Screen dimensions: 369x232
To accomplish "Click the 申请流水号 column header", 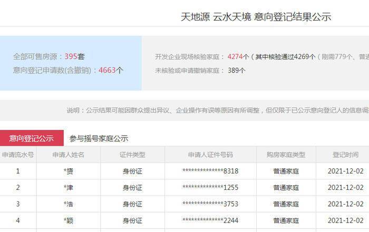I will (x=18, y=155).
